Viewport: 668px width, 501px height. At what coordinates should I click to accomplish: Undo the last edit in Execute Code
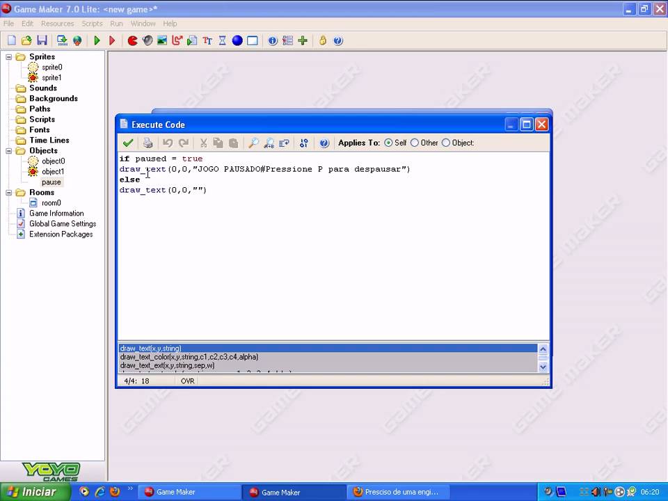[x=168, y=143]
